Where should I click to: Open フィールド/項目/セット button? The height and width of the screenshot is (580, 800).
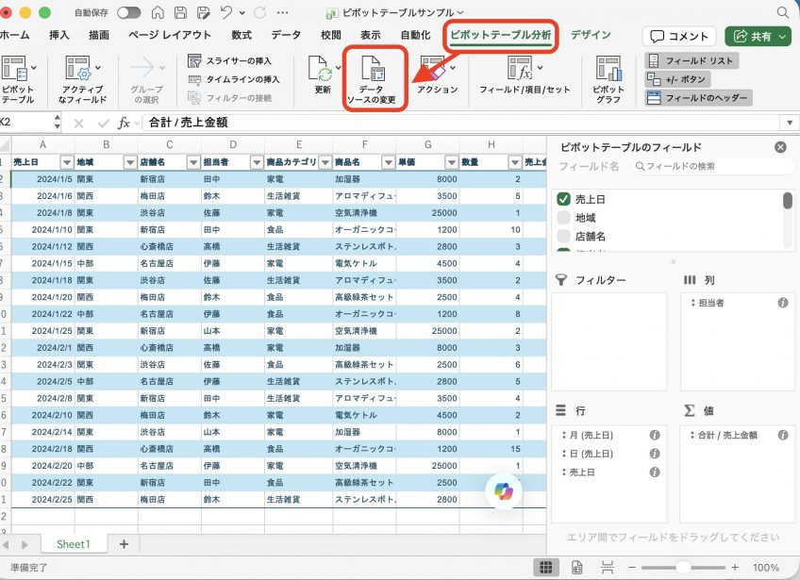525,75
